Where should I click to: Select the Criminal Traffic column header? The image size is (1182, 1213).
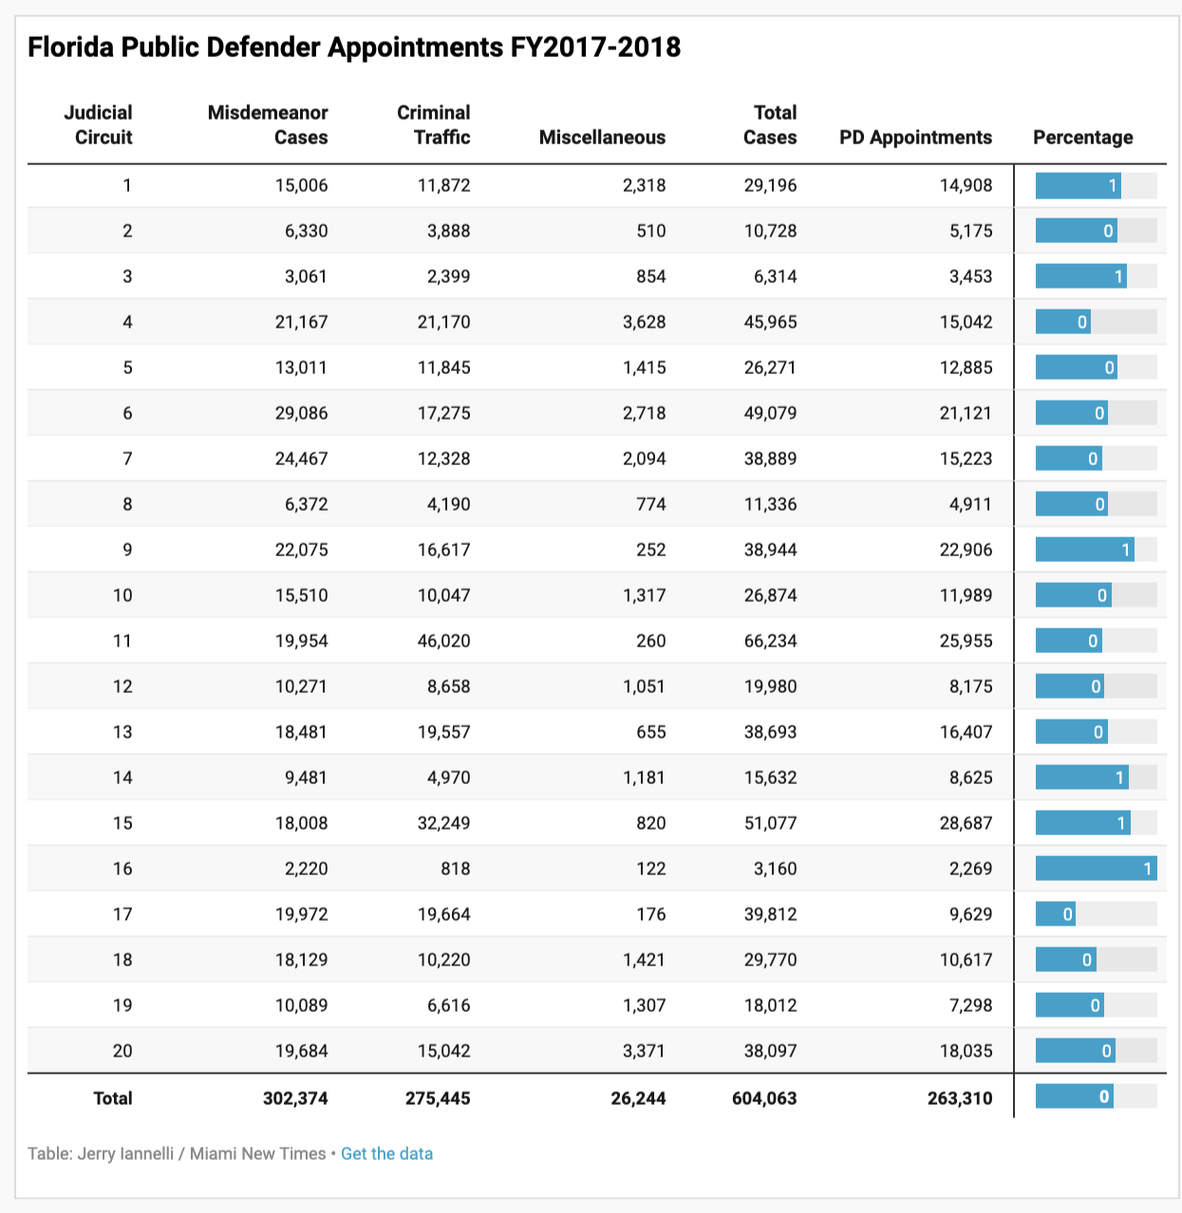tap(433, 125)
